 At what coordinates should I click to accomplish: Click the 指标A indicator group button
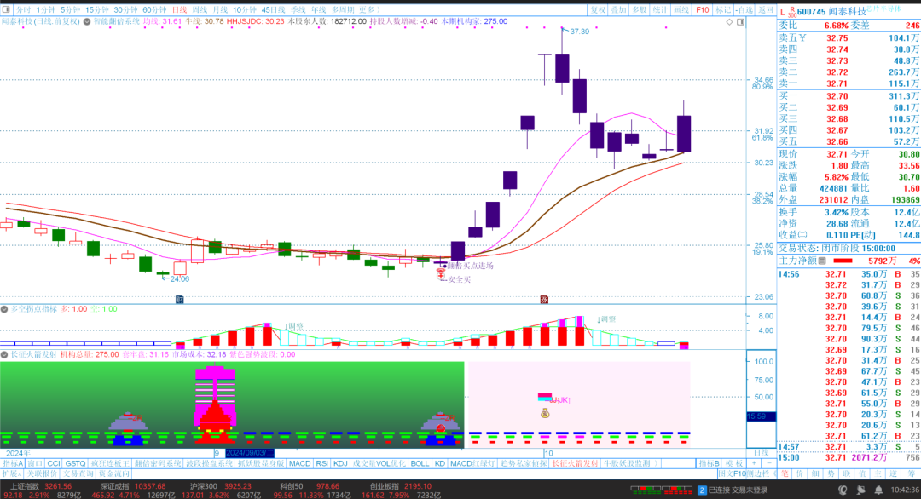pos(12,463)
